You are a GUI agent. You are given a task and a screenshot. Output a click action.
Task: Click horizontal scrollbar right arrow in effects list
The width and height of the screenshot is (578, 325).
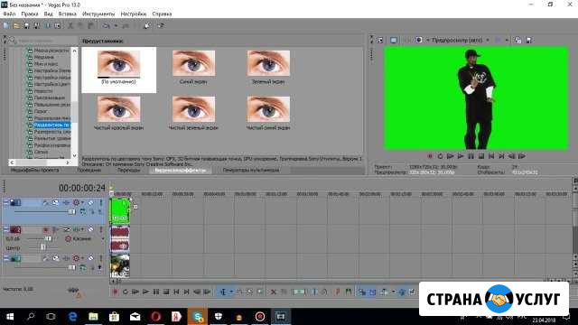click(x=68, y=162)
